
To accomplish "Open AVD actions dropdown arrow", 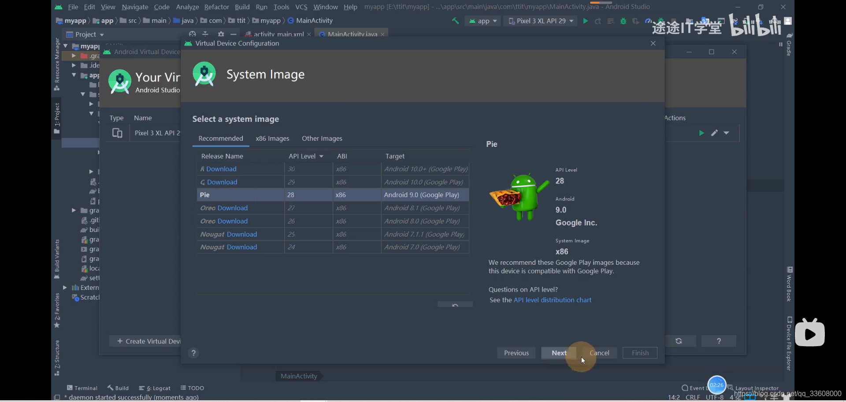I will (x=726, y=133).
